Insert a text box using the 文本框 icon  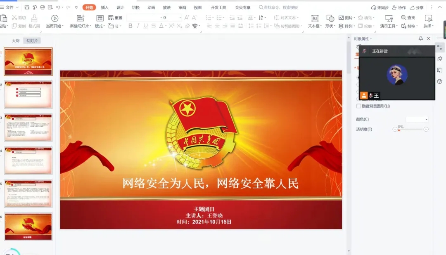tap(315, 18)
